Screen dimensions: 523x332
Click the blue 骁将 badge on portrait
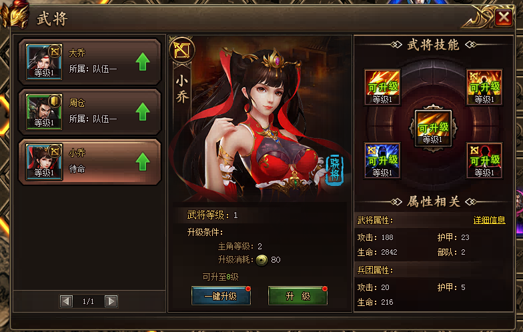click(x=334, y=169)
